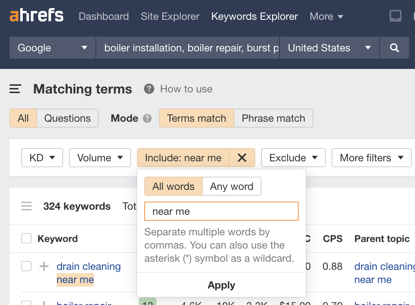Screen dimensions: 415x305
Task: Click the search magnifier icon
Action: (394, 48)
